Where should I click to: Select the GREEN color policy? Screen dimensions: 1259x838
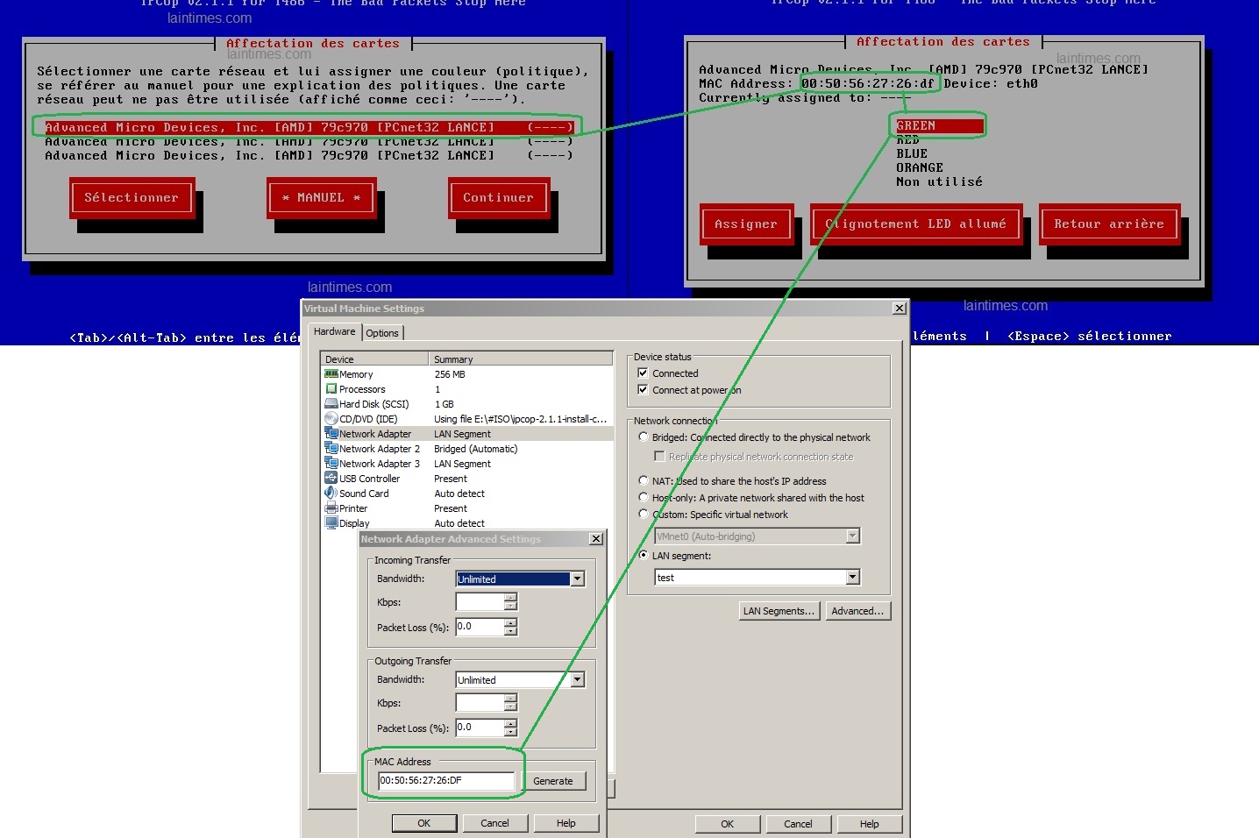(938, 126)
